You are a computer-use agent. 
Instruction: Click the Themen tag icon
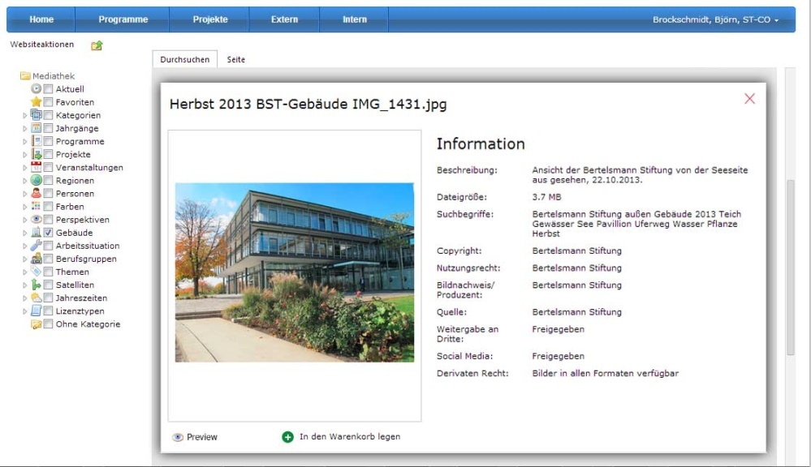point(37,272)
